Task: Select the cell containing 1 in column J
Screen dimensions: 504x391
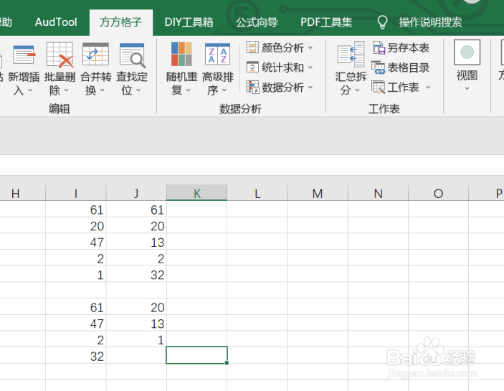Action: [136, 339]
